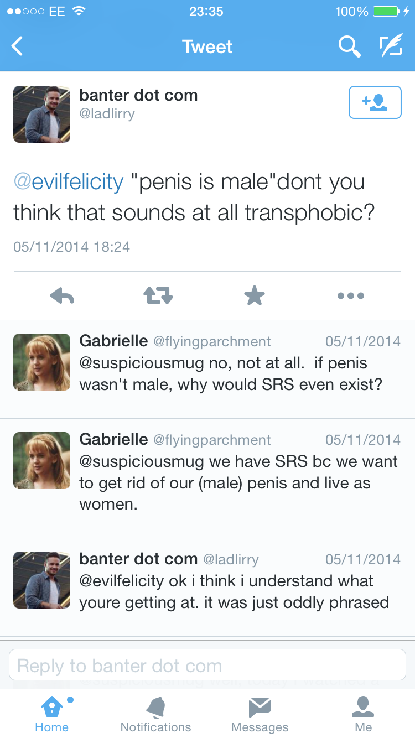This screenshot has height=738, width=415.
Task: Tap the back arrow in header
Action: 18,46
